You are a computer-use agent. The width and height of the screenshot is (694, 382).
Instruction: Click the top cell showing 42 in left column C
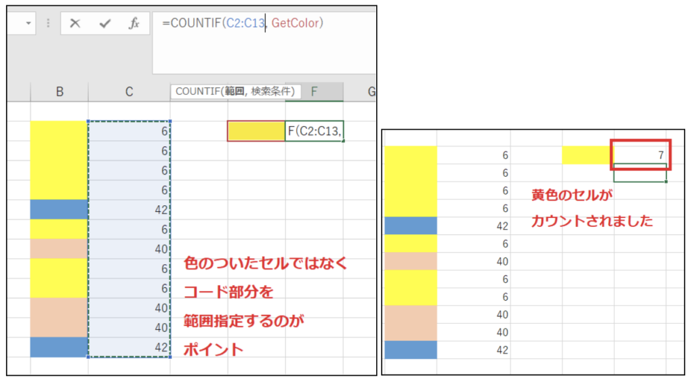click(129, 209)
